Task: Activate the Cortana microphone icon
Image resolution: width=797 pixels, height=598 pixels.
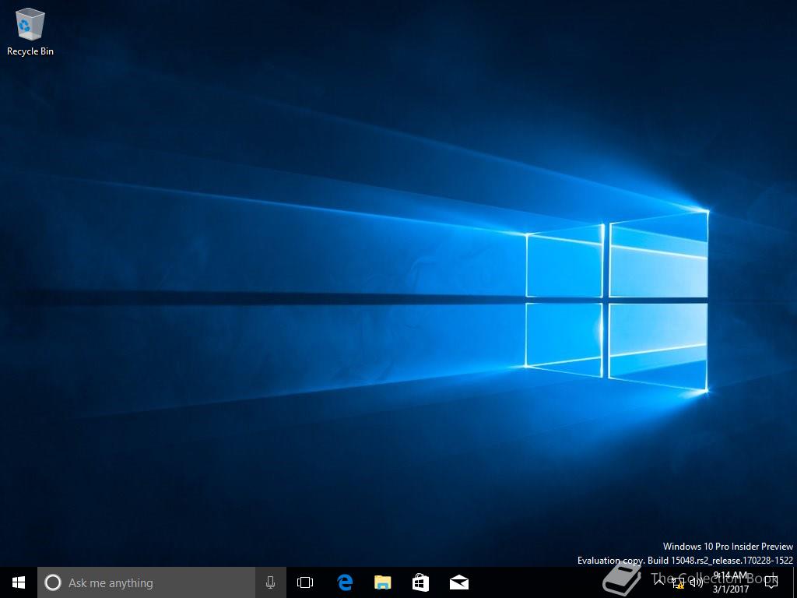Action: (270, 582)
